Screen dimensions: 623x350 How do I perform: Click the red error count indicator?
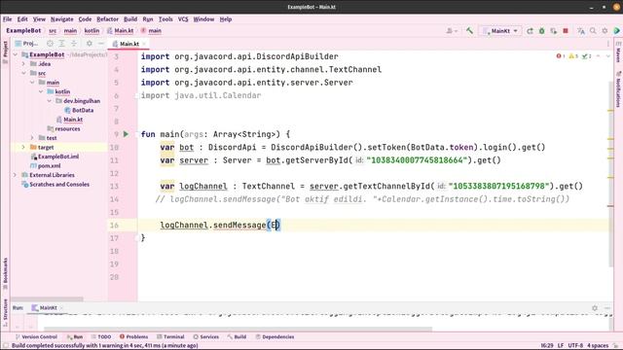click(x=561, y=56)
